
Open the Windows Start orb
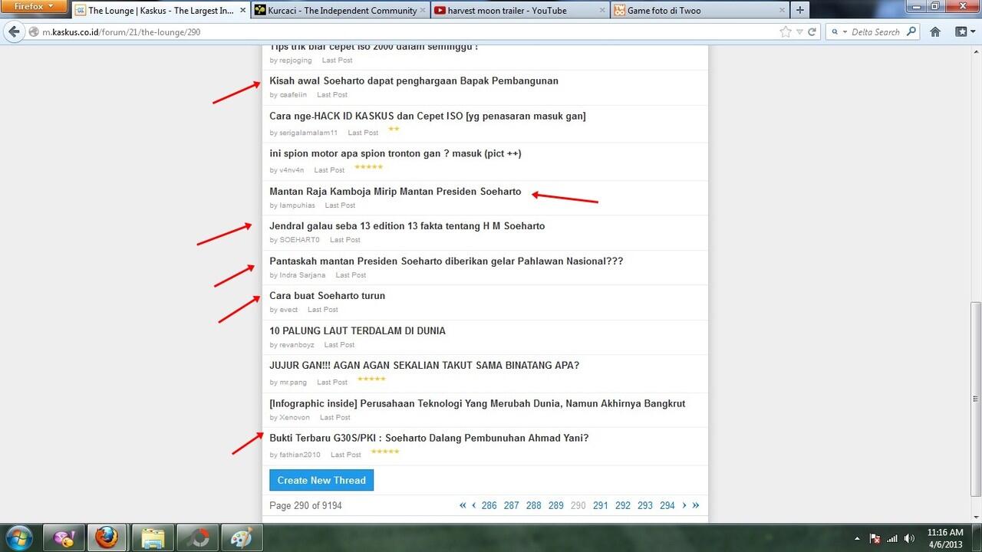click(x=18, y=538)
